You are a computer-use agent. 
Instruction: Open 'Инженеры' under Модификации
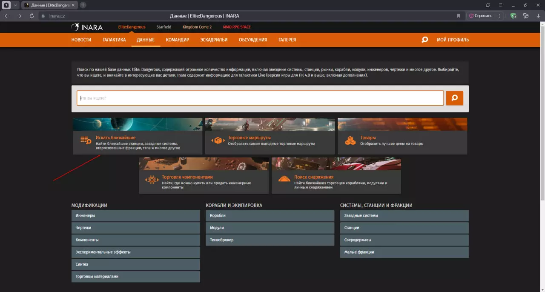[x=136, y=215]
